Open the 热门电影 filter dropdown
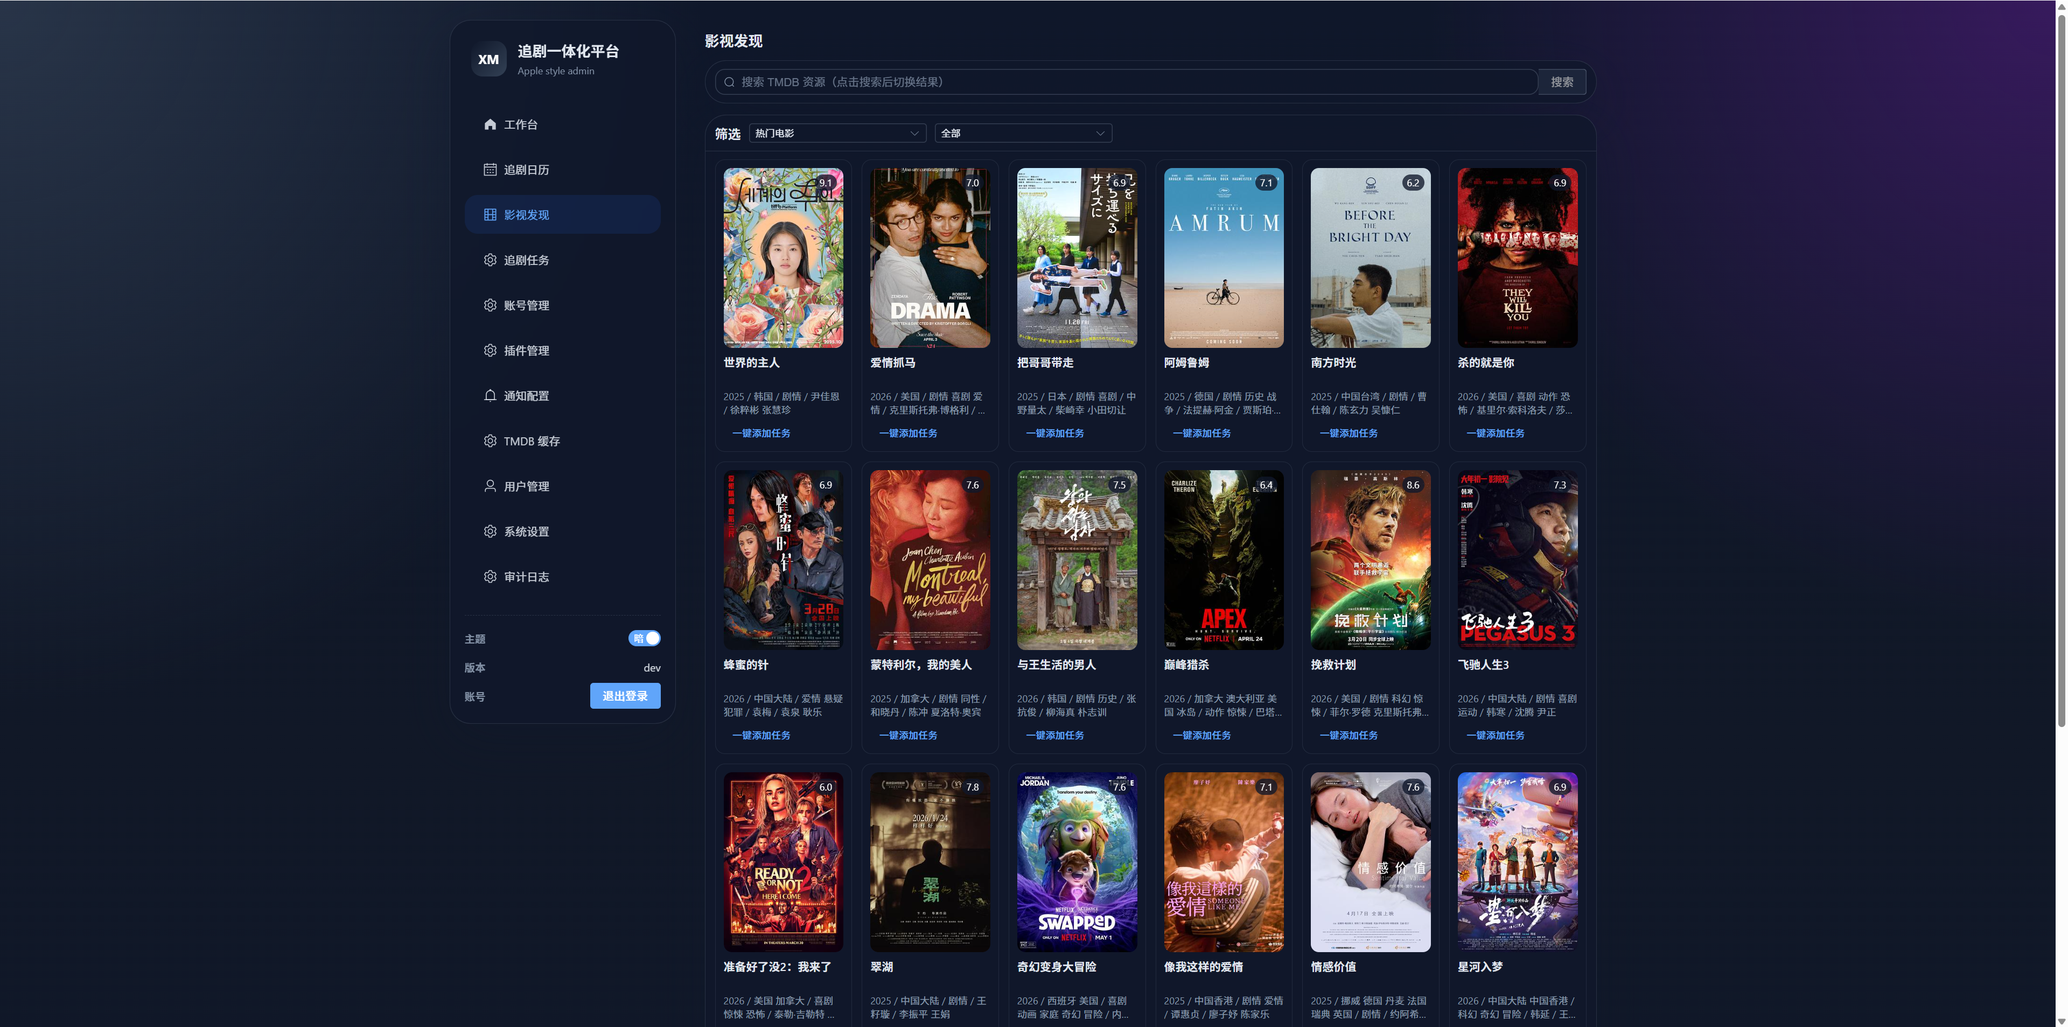Viewport: 2068px width, 1027px height. click(837, 134)
